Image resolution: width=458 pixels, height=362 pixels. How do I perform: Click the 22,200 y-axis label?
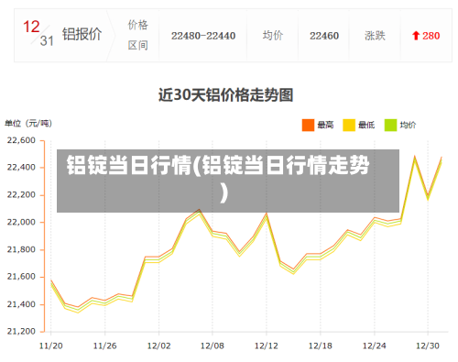pyautogui.click(x=21, y=195)
